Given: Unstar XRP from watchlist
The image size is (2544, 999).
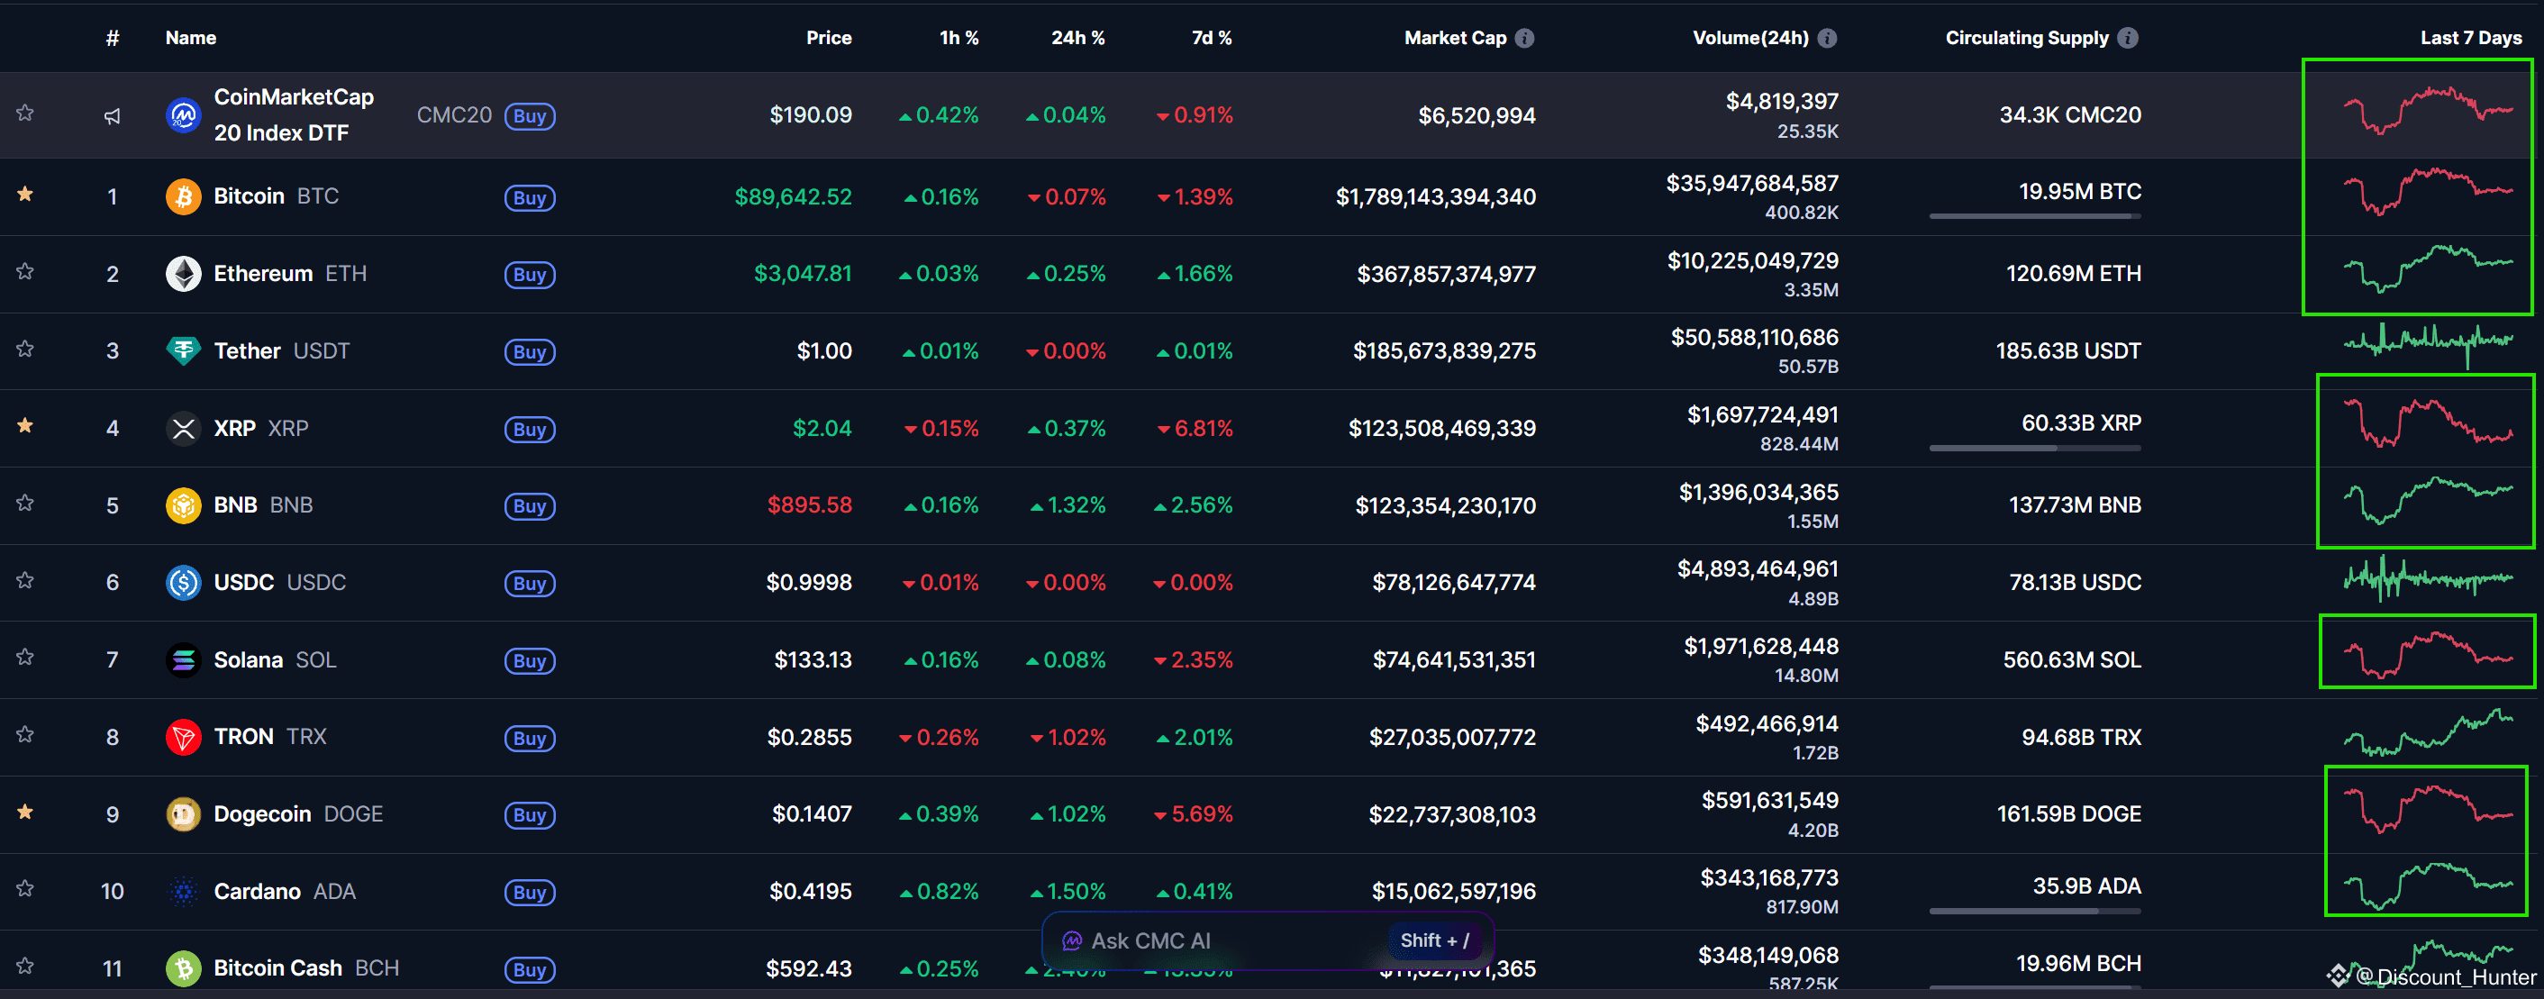Looking at the screenshot, I should (26, 425).
